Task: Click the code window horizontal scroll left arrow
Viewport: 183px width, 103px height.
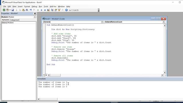Action: pyautogui.click(x=49, y=75)
